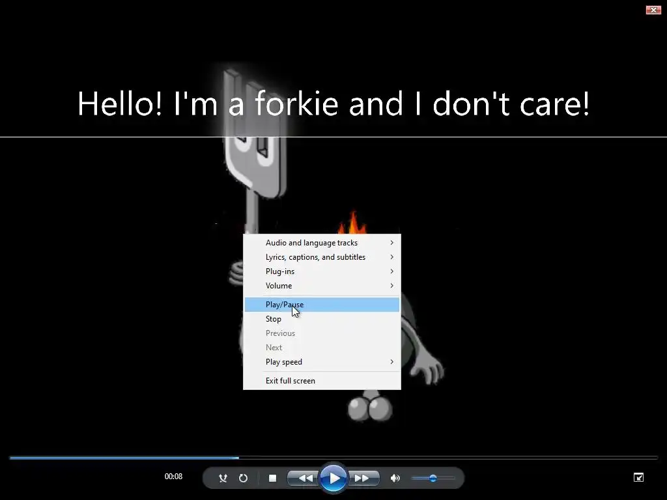Open the Volume submenu entry
The image size is (667, 500).
322,286
